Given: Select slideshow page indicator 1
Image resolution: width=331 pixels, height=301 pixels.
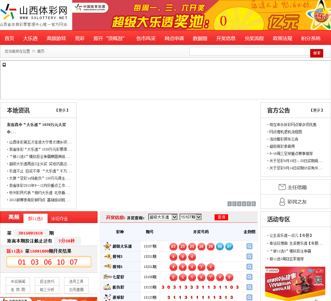Looking at the screenshot, I should [230, 203].
